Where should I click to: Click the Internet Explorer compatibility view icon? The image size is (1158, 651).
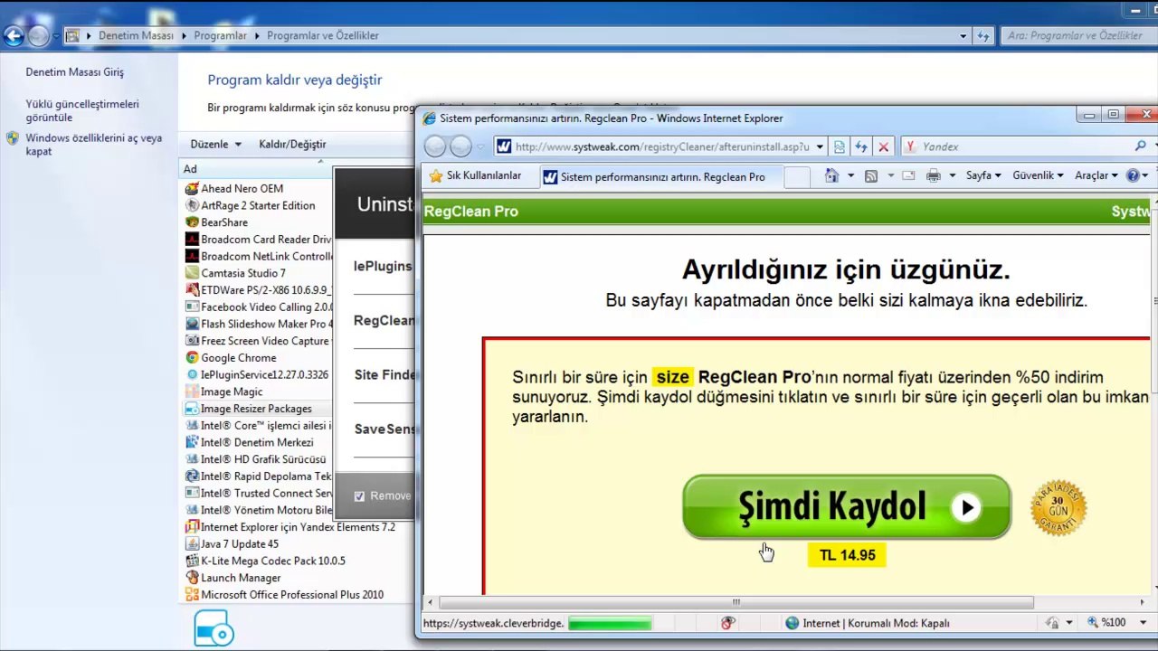tap(840, 146)
